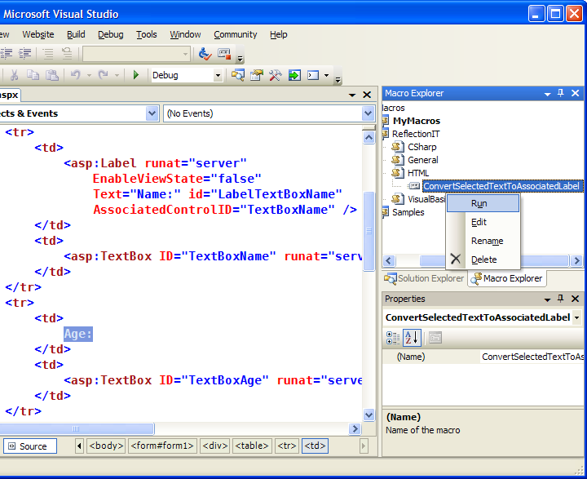Screen dimensions: 587x479
Task: Show properties categorized view icon
Action: [x=393, y=338]
